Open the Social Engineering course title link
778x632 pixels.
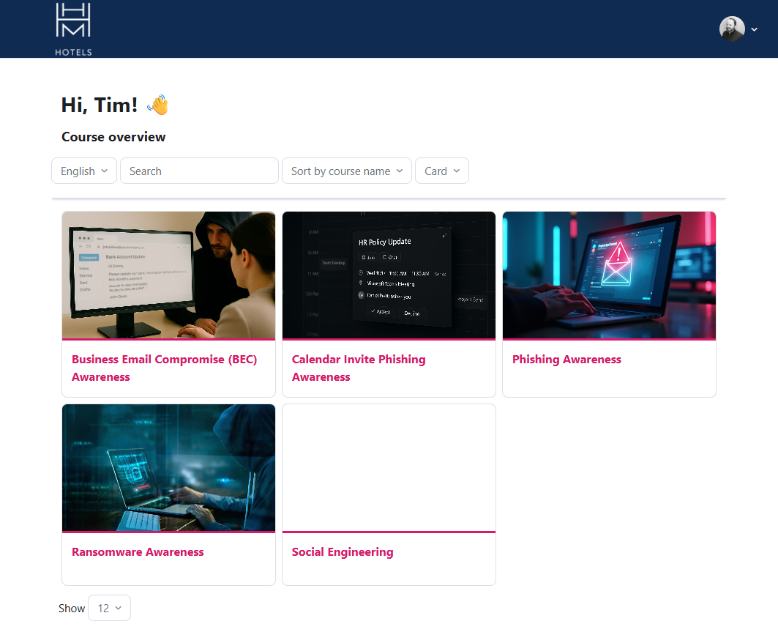pyautogui.click(x=343, y=552)
